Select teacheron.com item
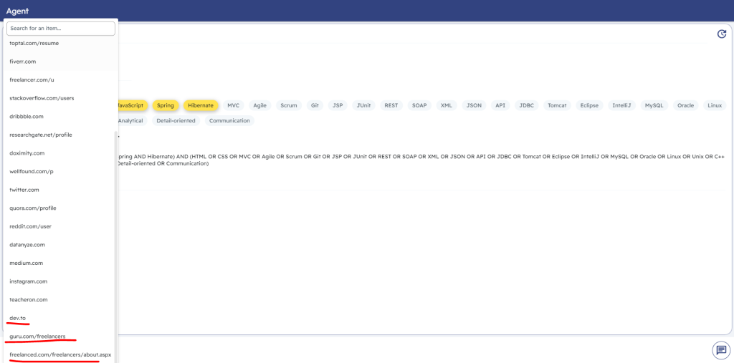The width and height of the screenshot is (734, 363). (61, 299)
